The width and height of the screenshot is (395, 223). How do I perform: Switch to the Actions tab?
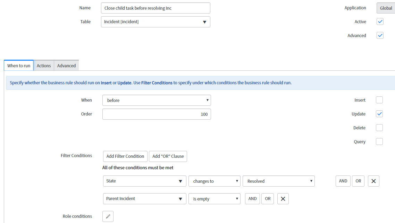43,66
